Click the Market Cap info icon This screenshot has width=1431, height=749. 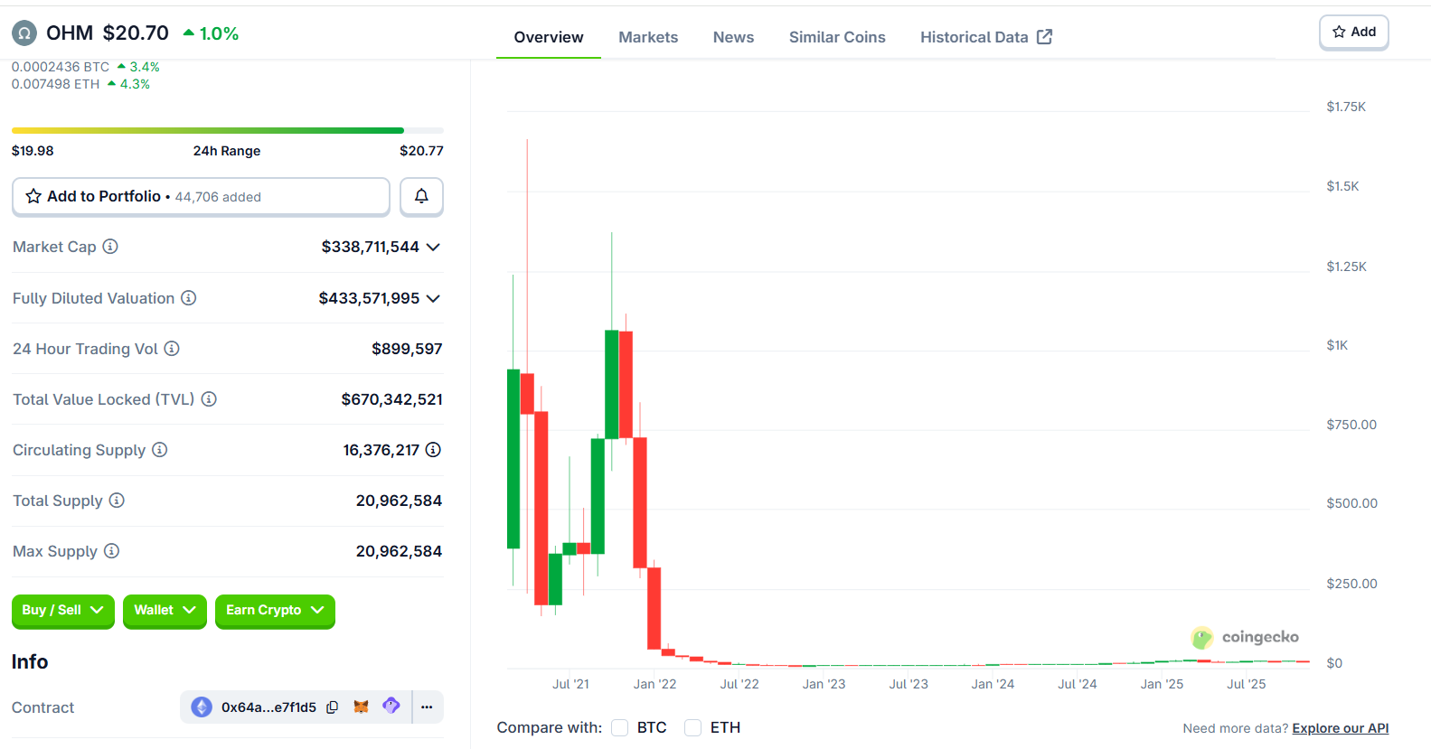[110, 247]
